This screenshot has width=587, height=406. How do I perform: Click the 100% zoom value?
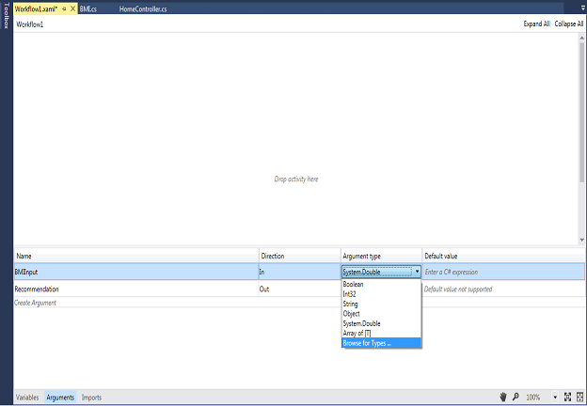[x=533, y=397]
